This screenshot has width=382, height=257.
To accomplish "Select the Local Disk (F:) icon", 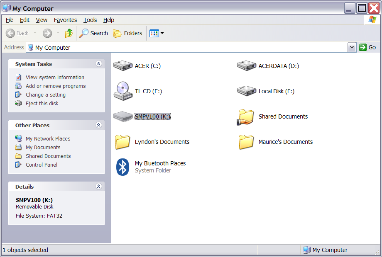I will (247, 91).
